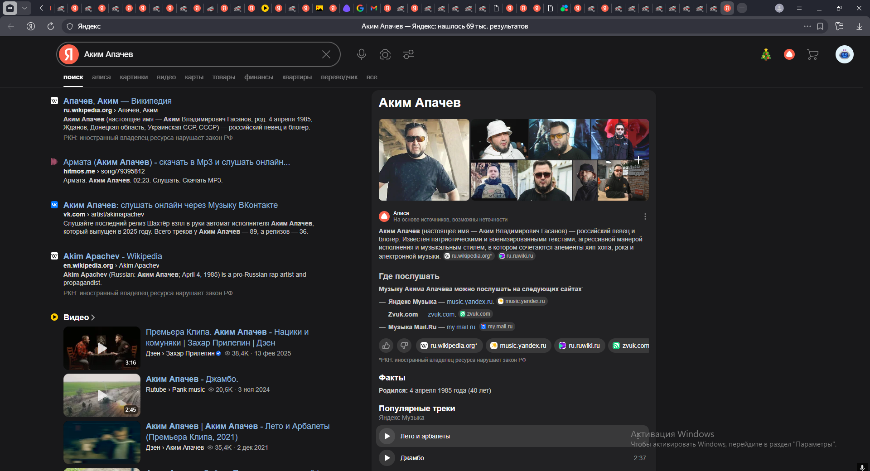
Task: Dislike the Alisa answer with thumbs down
Action: pyautogui.click(x=404, y=346)
